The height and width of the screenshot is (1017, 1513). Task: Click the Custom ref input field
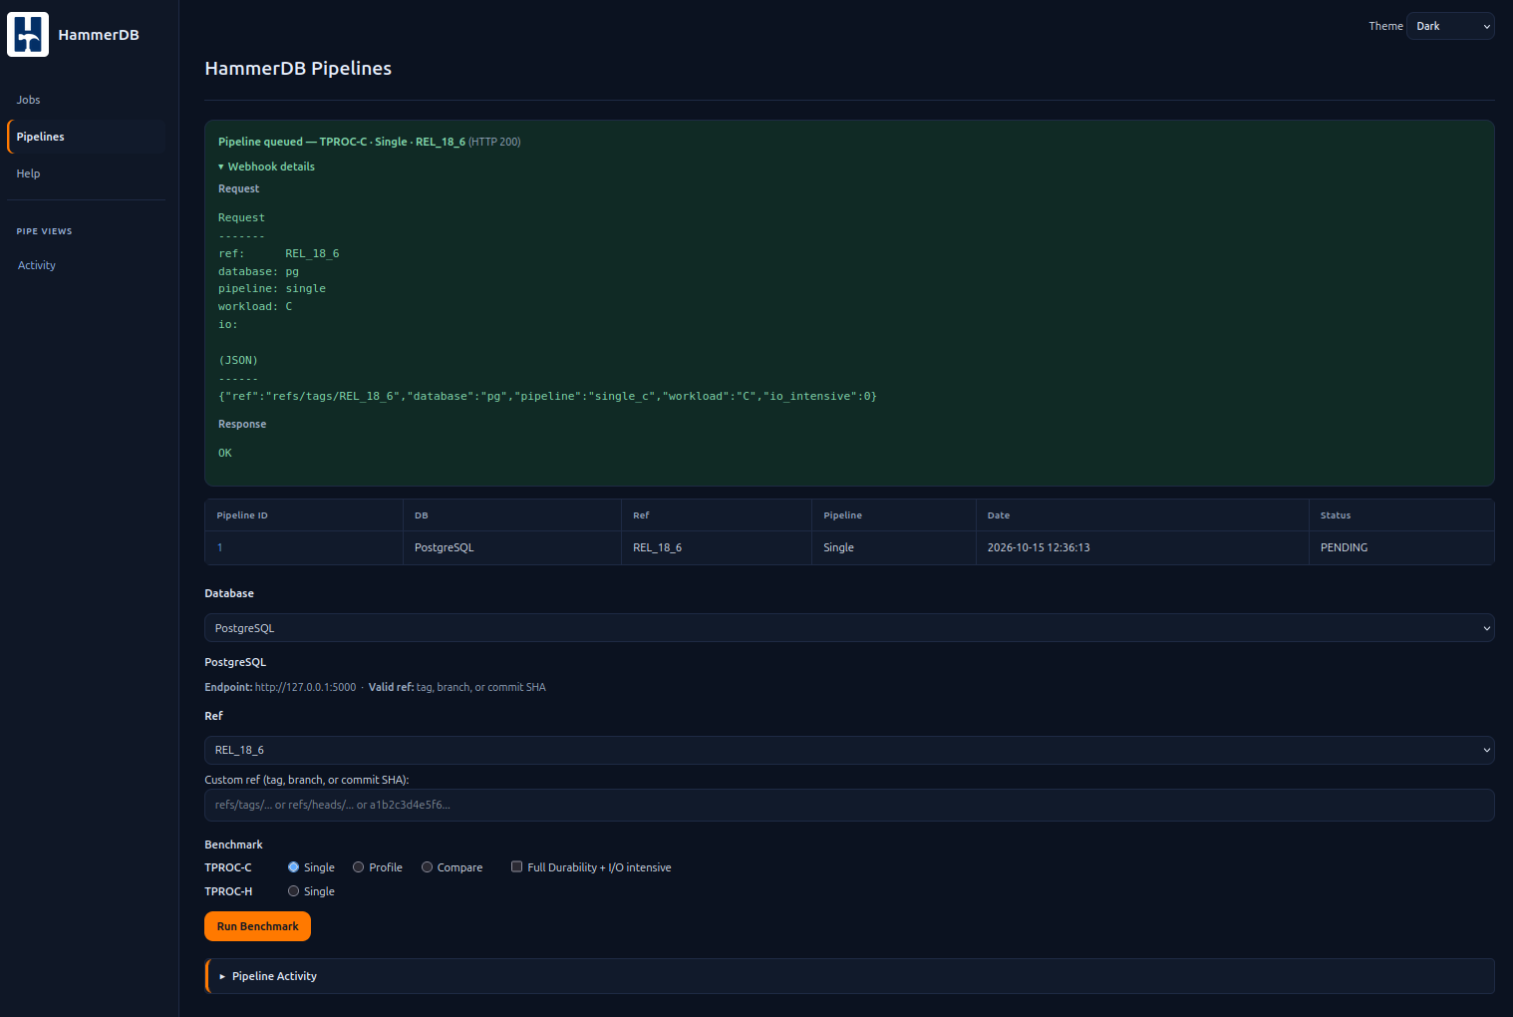[x=849, y=805]
